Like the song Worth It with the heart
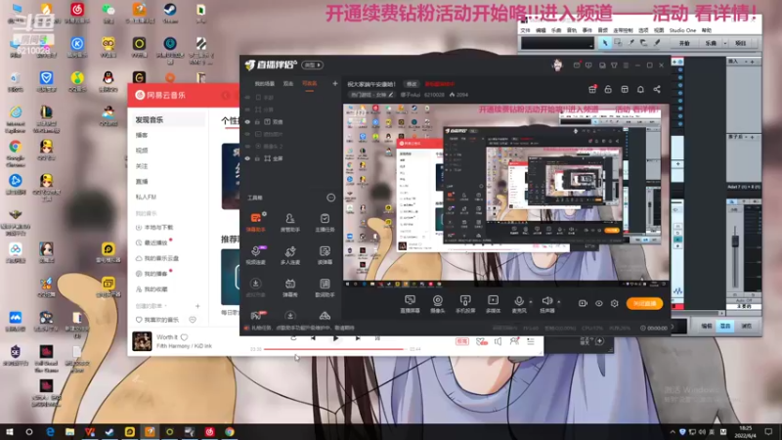 [184, 337]
